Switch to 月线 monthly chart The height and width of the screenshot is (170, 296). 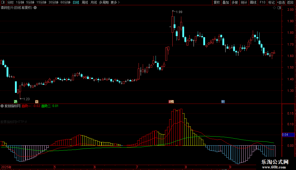point(94,2)
